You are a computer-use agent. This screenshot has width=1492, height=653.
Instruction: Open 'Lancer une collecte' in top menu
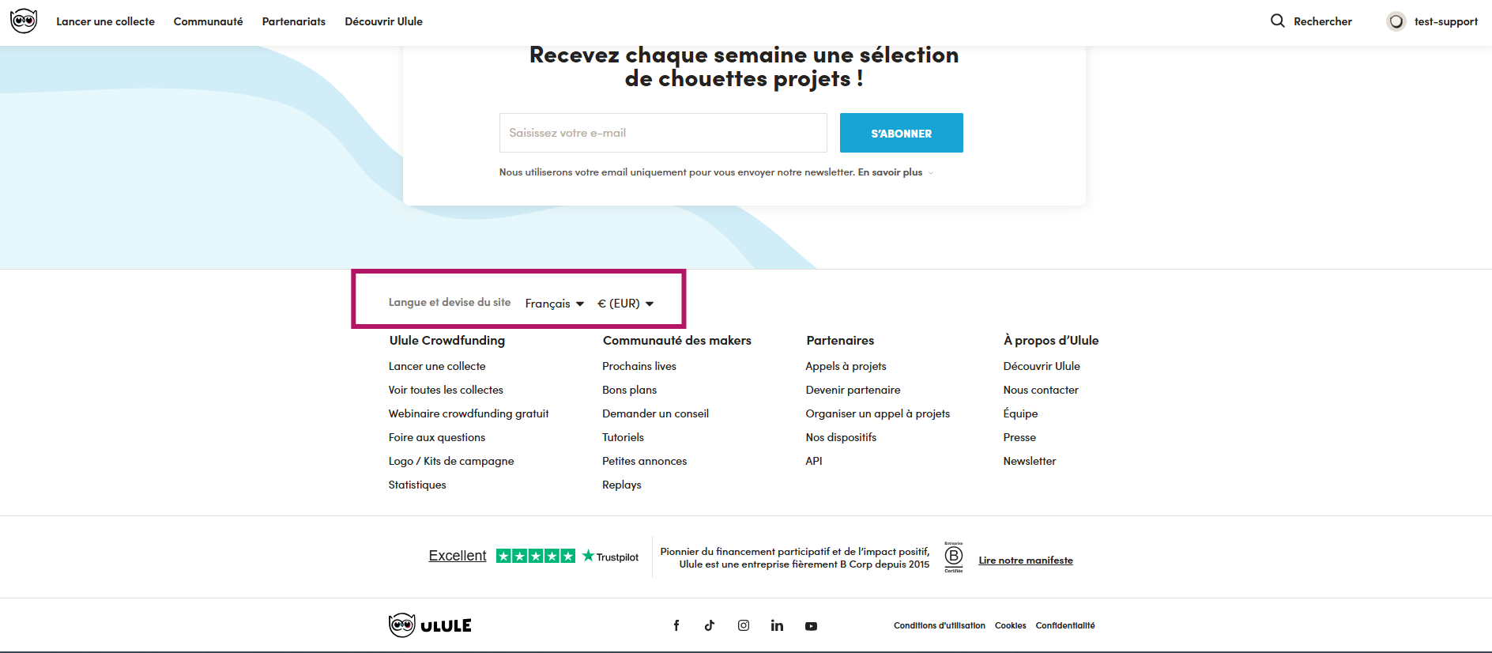tap(105, 21)
